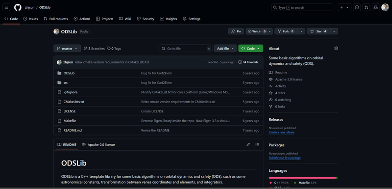Screen dimensions: 392x189
Task: Open pull requests icon in header
Action: click(x=366, y=7)
